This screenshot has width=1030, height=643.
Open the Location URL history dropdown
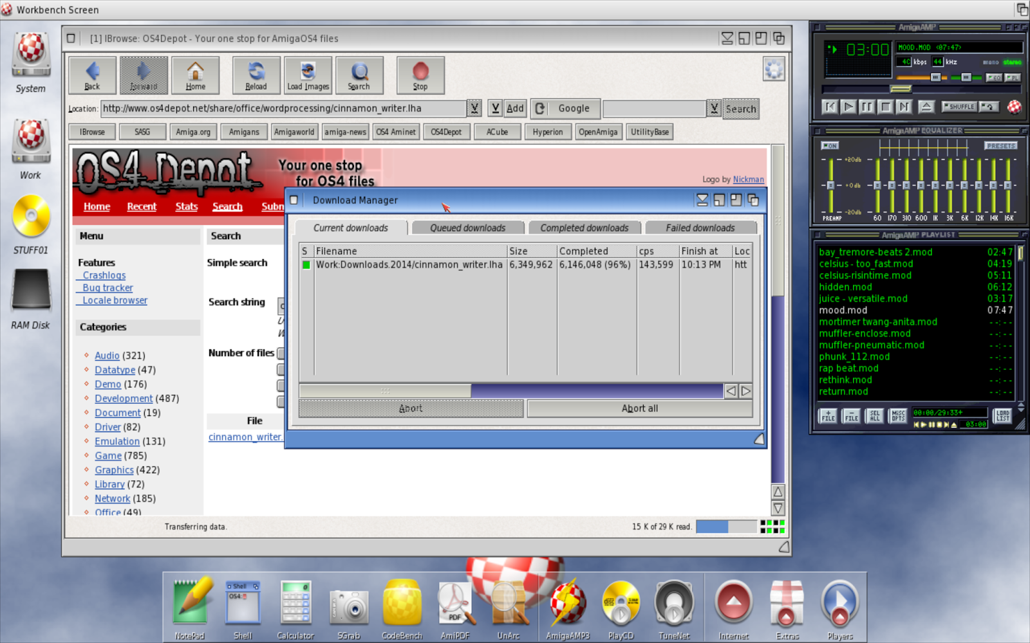click(474, 108)
